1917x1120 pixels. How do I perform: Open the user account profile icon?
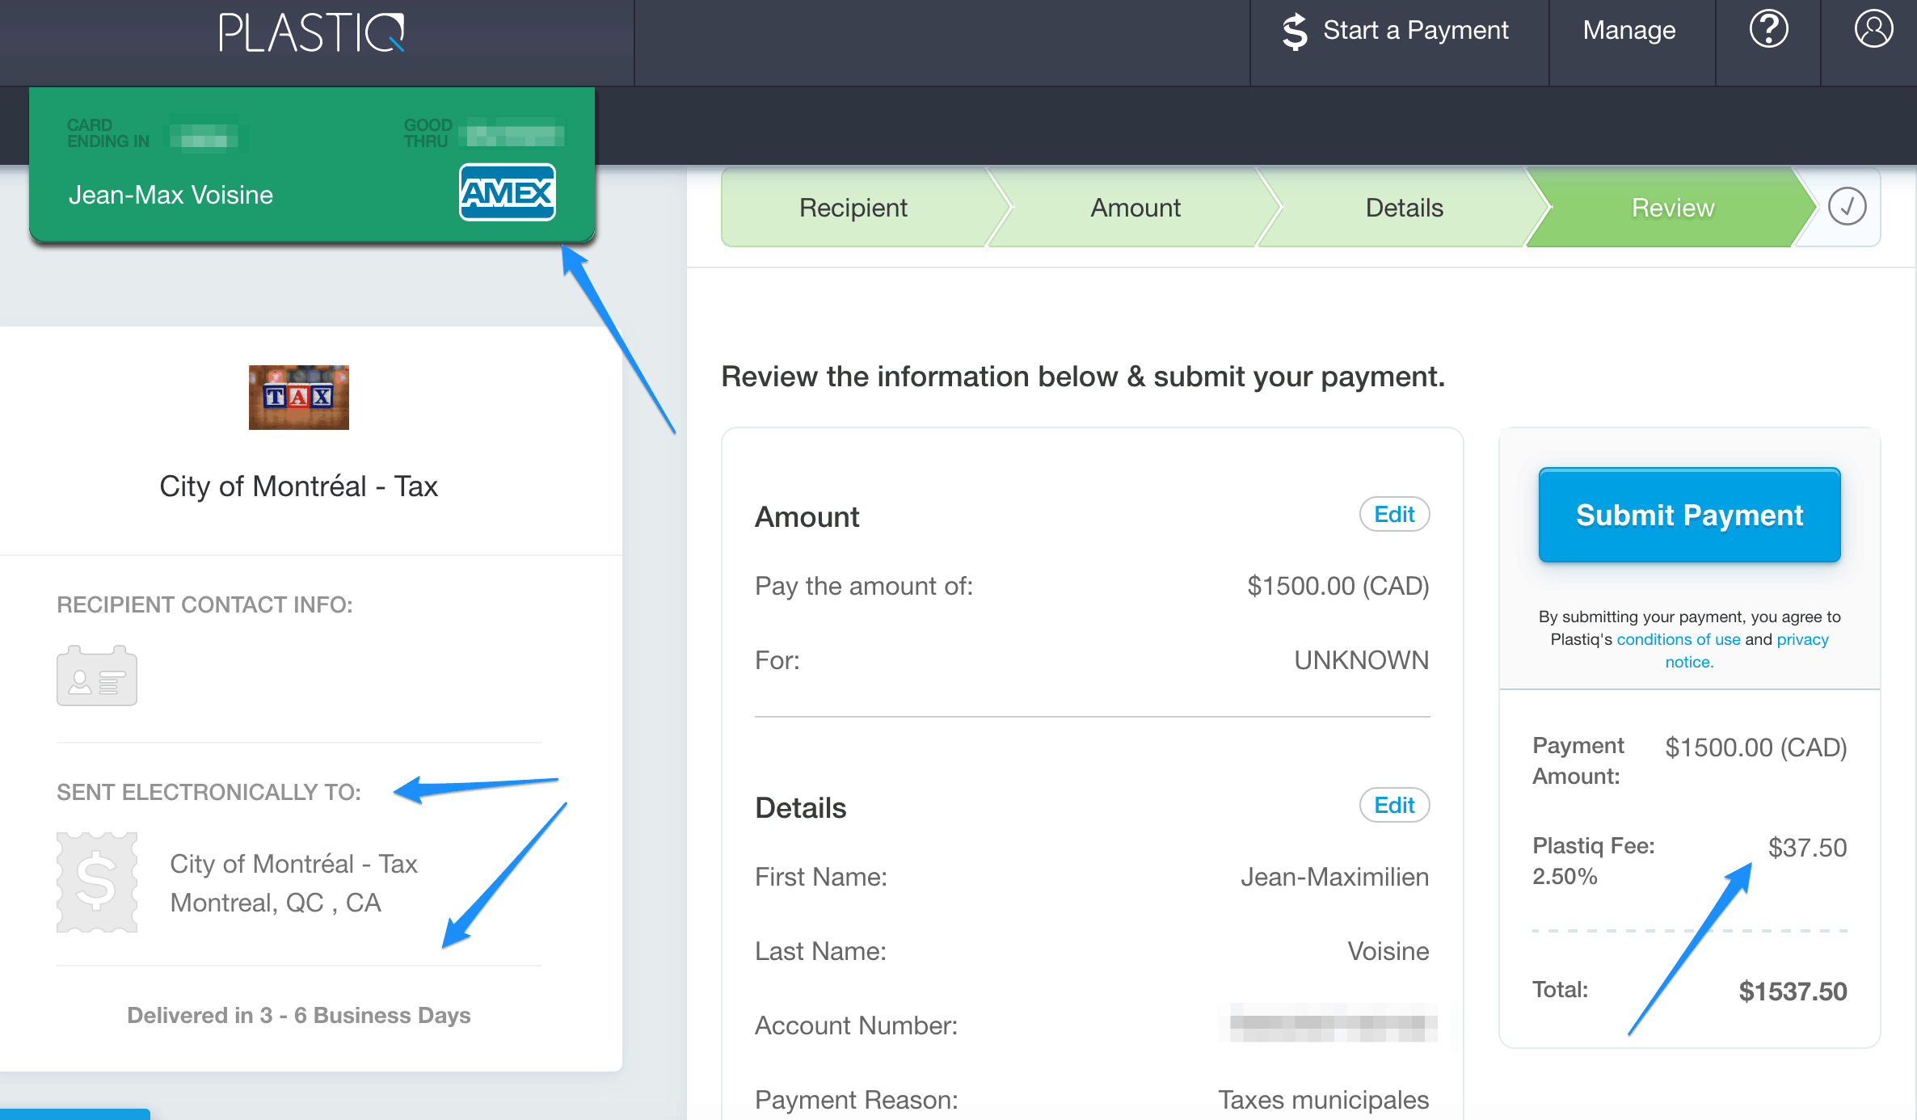click(x=1873, y=30)
